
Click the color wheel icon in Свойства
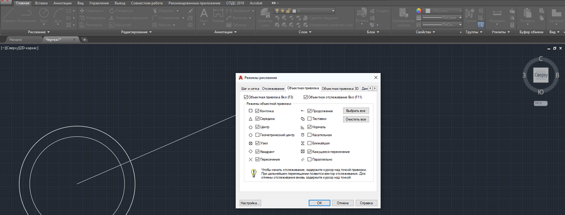tap(419, 11)
